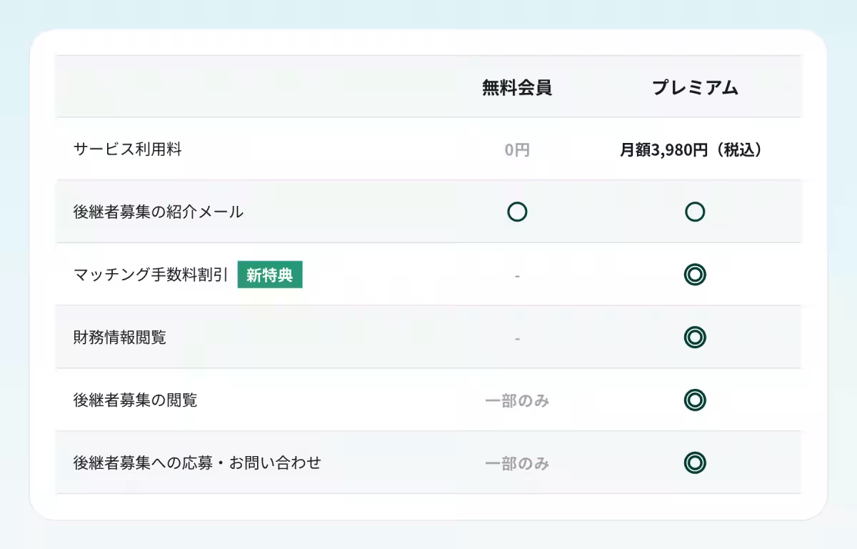
Task: Click the premium double circle for 応募・お問い合わせ
Action: click(x=695, y=463)
